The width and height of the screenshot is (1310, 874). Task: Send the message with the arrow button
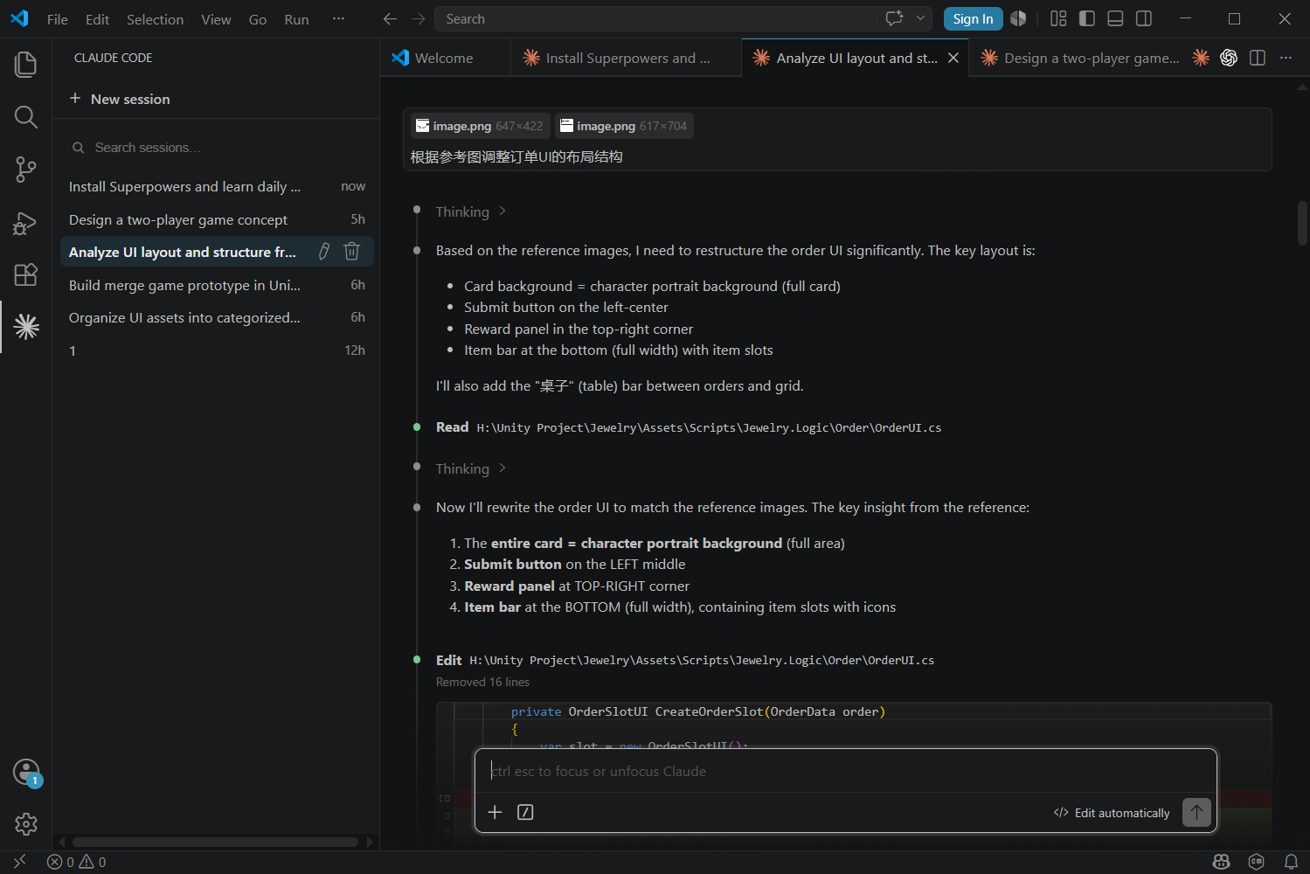tap(1196, 812)
